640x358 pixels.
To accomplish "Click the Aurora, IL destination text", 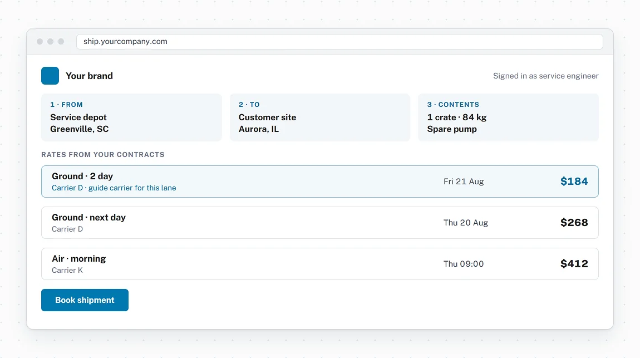I will coord(259,129).
